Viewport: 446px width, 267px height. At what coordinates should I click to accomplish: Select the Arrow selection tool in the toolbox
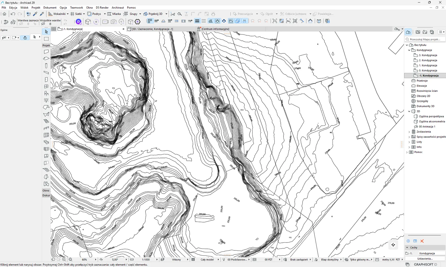46,32
